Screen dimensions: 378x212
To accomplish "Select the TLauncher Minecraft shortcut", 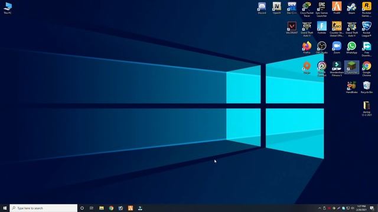I will [352, 68].
